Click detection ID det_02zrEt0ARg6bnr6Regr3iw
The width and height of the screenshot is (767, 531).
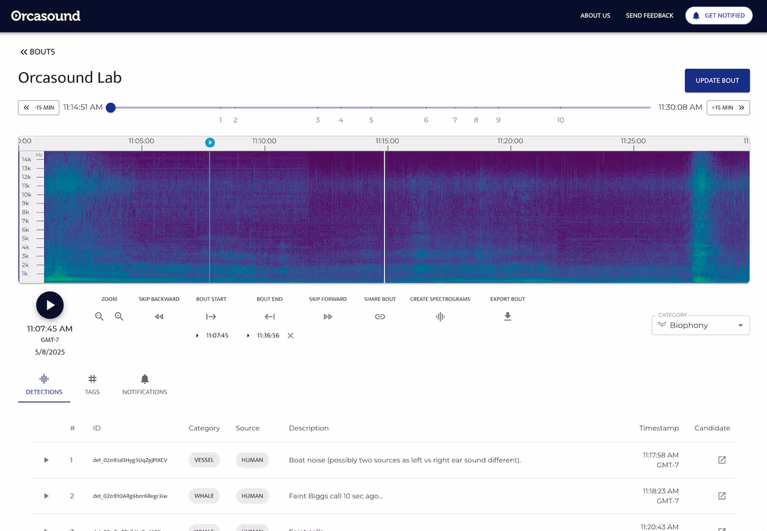click(130, 496)
